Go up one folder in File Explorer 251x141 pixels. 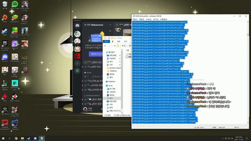(x=115, y=46)
